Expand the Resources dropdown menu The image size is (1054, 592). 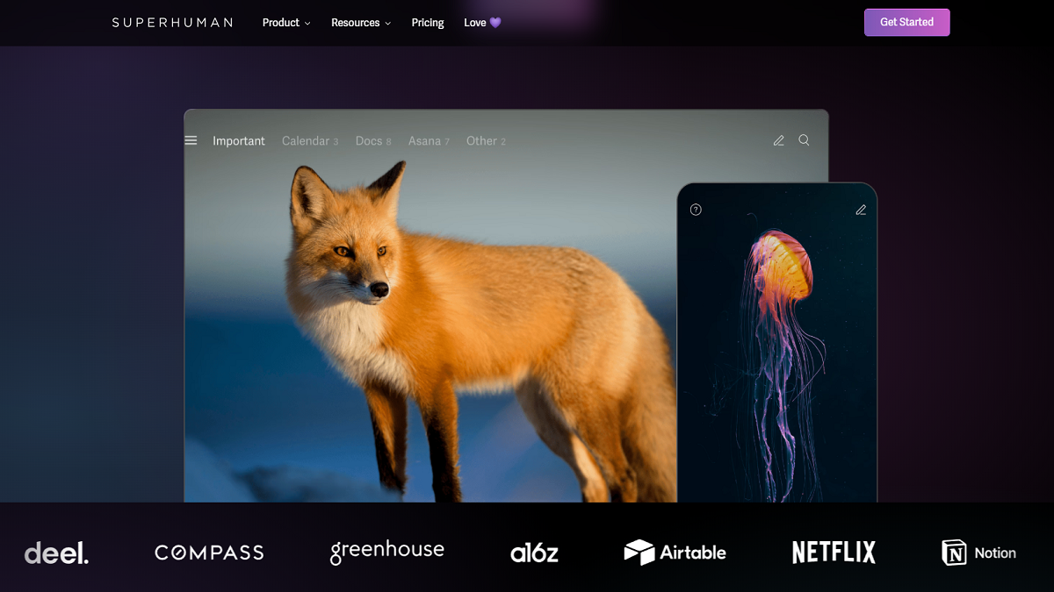[x=360, y=23]
